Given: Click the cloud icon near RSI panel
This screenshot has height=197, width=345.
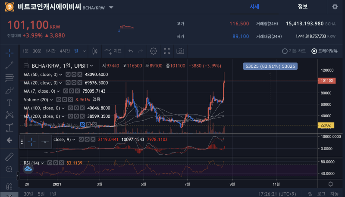Looking at the screenshot, I should (28, 169).
